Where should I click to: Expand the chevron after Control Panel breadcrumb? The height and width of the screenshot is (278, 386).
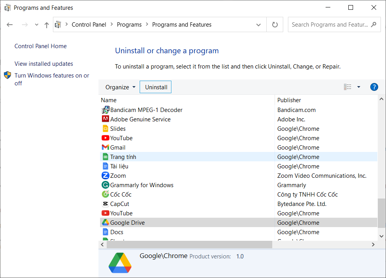click(111, 24)
